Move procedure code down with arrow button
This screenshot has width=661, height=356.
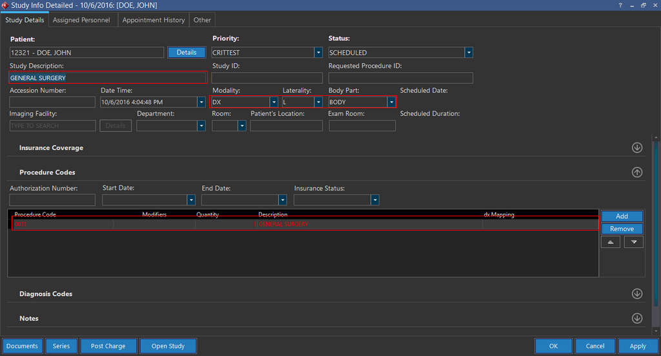633,242
